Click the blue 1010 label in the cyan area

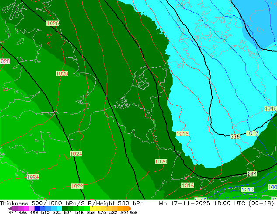click(x=270, y=108)
